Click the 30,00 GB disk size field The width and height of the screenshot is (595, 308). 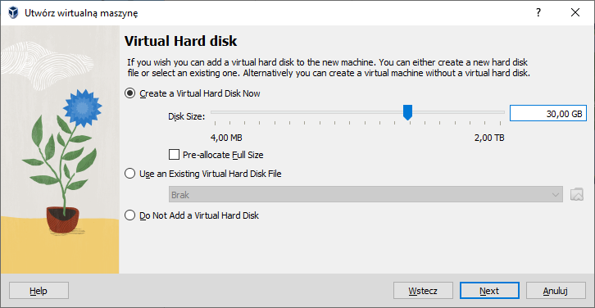click(x=548, y=113)
